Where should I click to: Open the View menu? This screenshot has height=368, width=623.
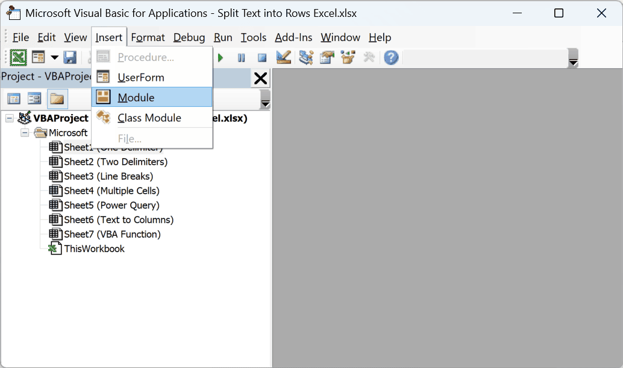pyautogui.click(x=75, y=37)
